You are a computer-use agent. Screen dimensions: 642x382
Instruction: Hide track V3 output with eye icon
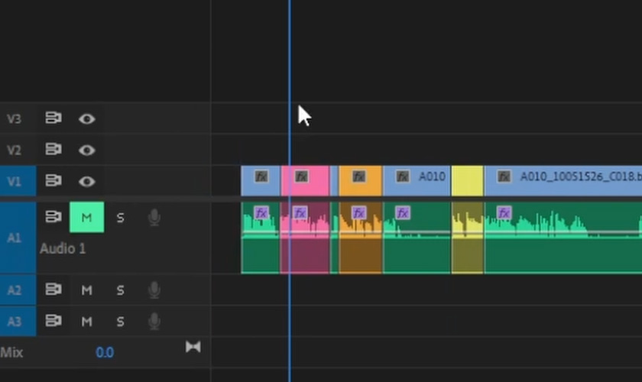pos(87,118)
